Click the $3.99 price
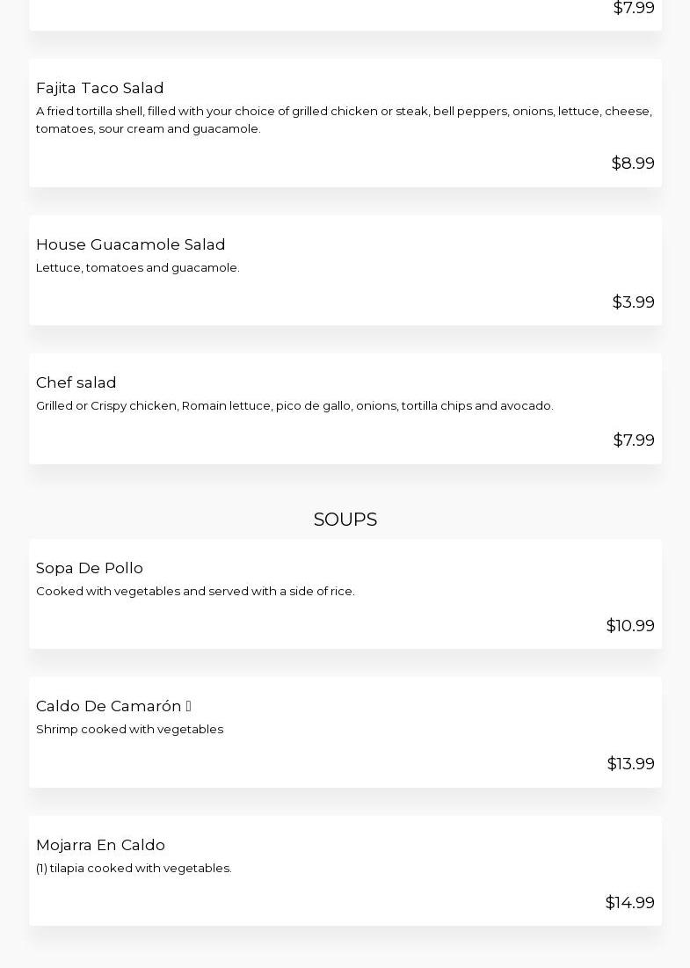The width and height of the screenshot is (690, 968). point(633,302)
